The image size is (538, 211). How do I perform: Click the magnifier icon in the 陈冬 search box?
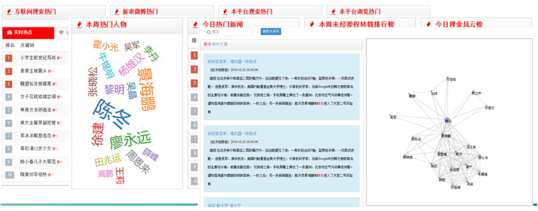point(208,32)
